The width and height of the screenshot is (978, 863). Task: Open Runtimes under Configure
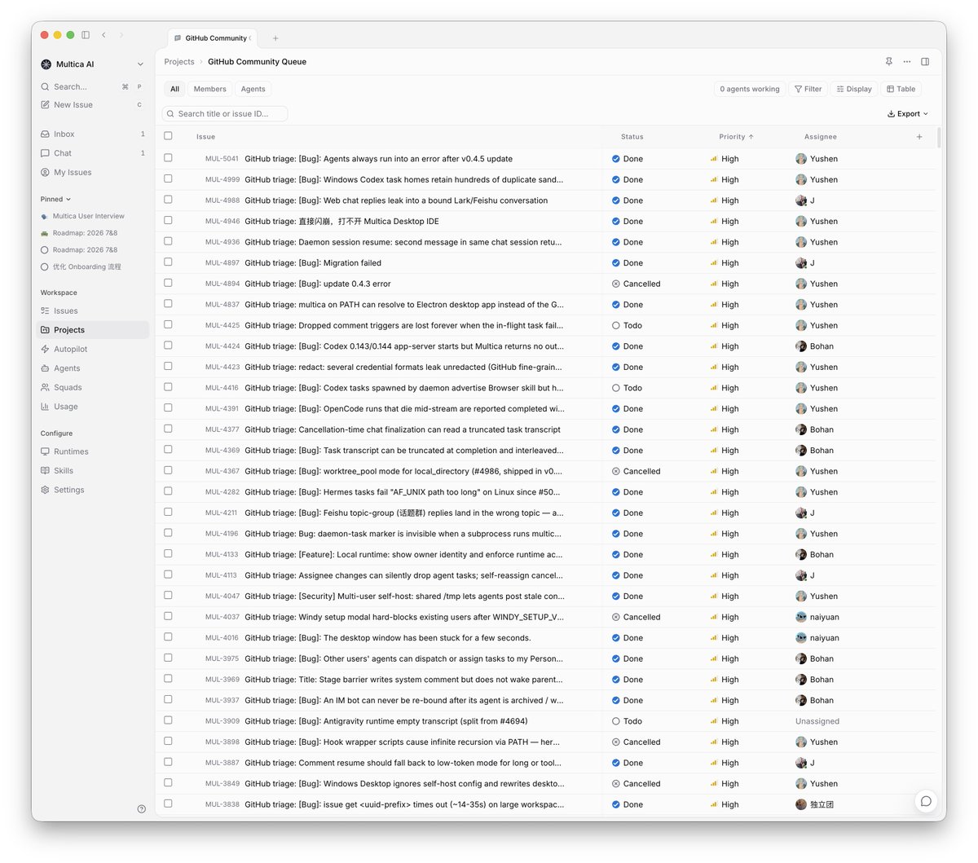(93, 451)
